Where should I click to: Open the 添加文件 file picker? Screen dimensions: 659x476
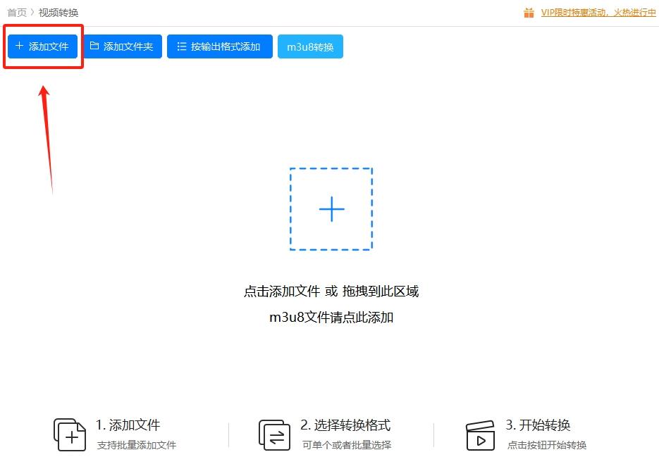[42, 46]
